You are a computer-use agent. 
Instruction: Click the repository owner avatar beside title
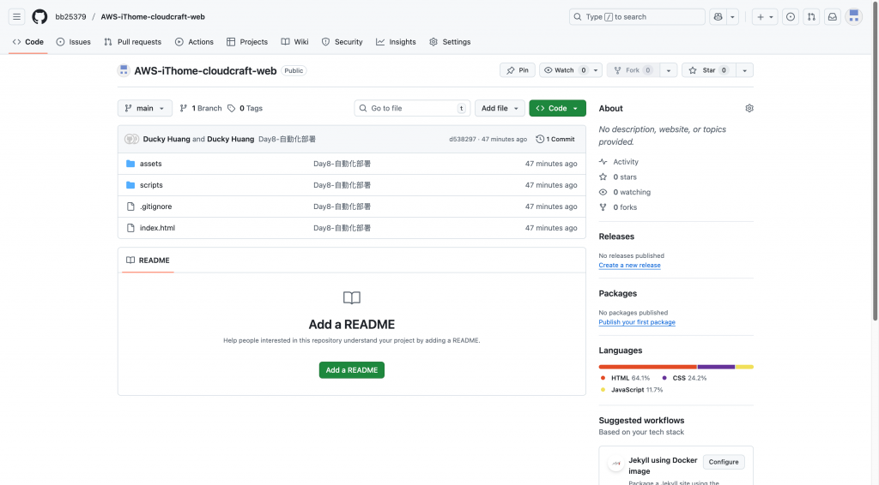point(124,70)
